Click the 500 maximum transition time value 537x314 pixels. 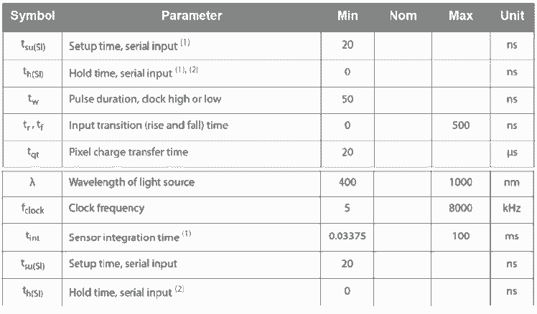point(460,125)
